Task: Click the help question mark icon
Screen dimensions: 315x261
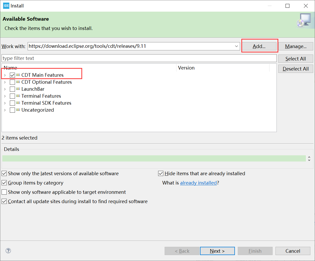Action: 8,251
